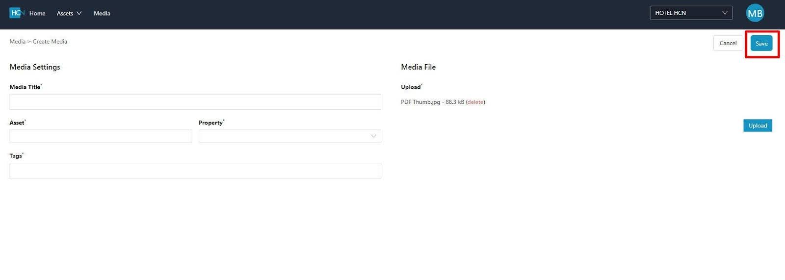Viewport: 785px width, 280px height.
Task: Click the chevron arrow beside Assets
Action: pos(79,13)
